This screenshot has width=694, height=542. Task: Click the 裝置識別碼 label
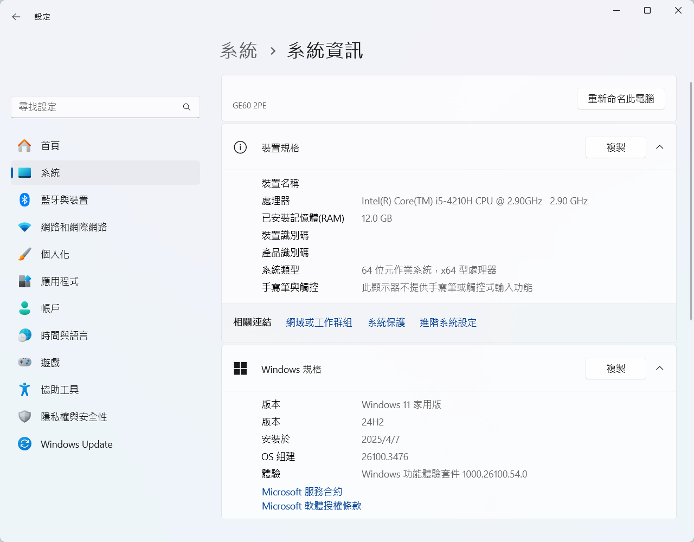pyautogui.click(x=285, y=235)
